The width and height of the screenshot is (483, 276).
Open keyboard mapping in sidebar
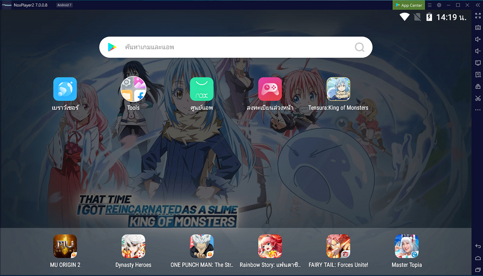(x=478, y=27)
